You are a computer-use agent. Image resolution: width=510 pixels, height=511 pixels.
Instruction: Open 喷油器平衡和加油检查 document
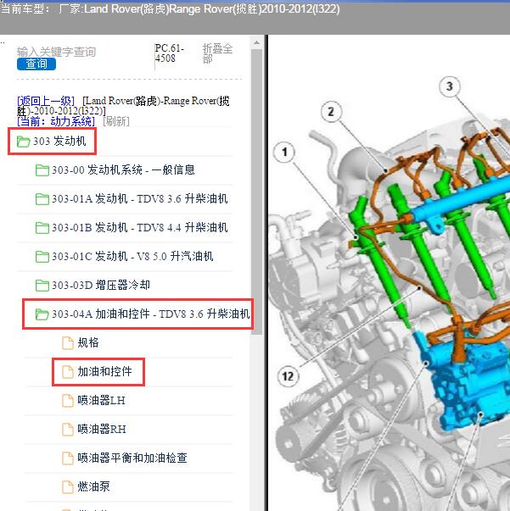click(x=68, y=458)
